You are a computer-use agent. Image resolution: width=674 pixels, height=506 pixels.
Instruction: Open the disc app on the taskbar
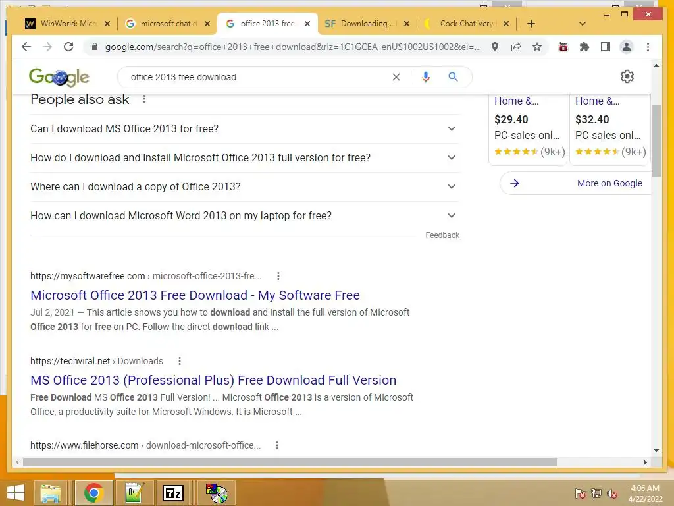(216, 493)
